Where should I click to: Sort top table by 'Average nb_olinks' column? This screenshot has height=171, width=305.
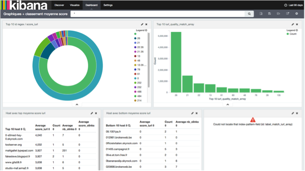(76, 129)
